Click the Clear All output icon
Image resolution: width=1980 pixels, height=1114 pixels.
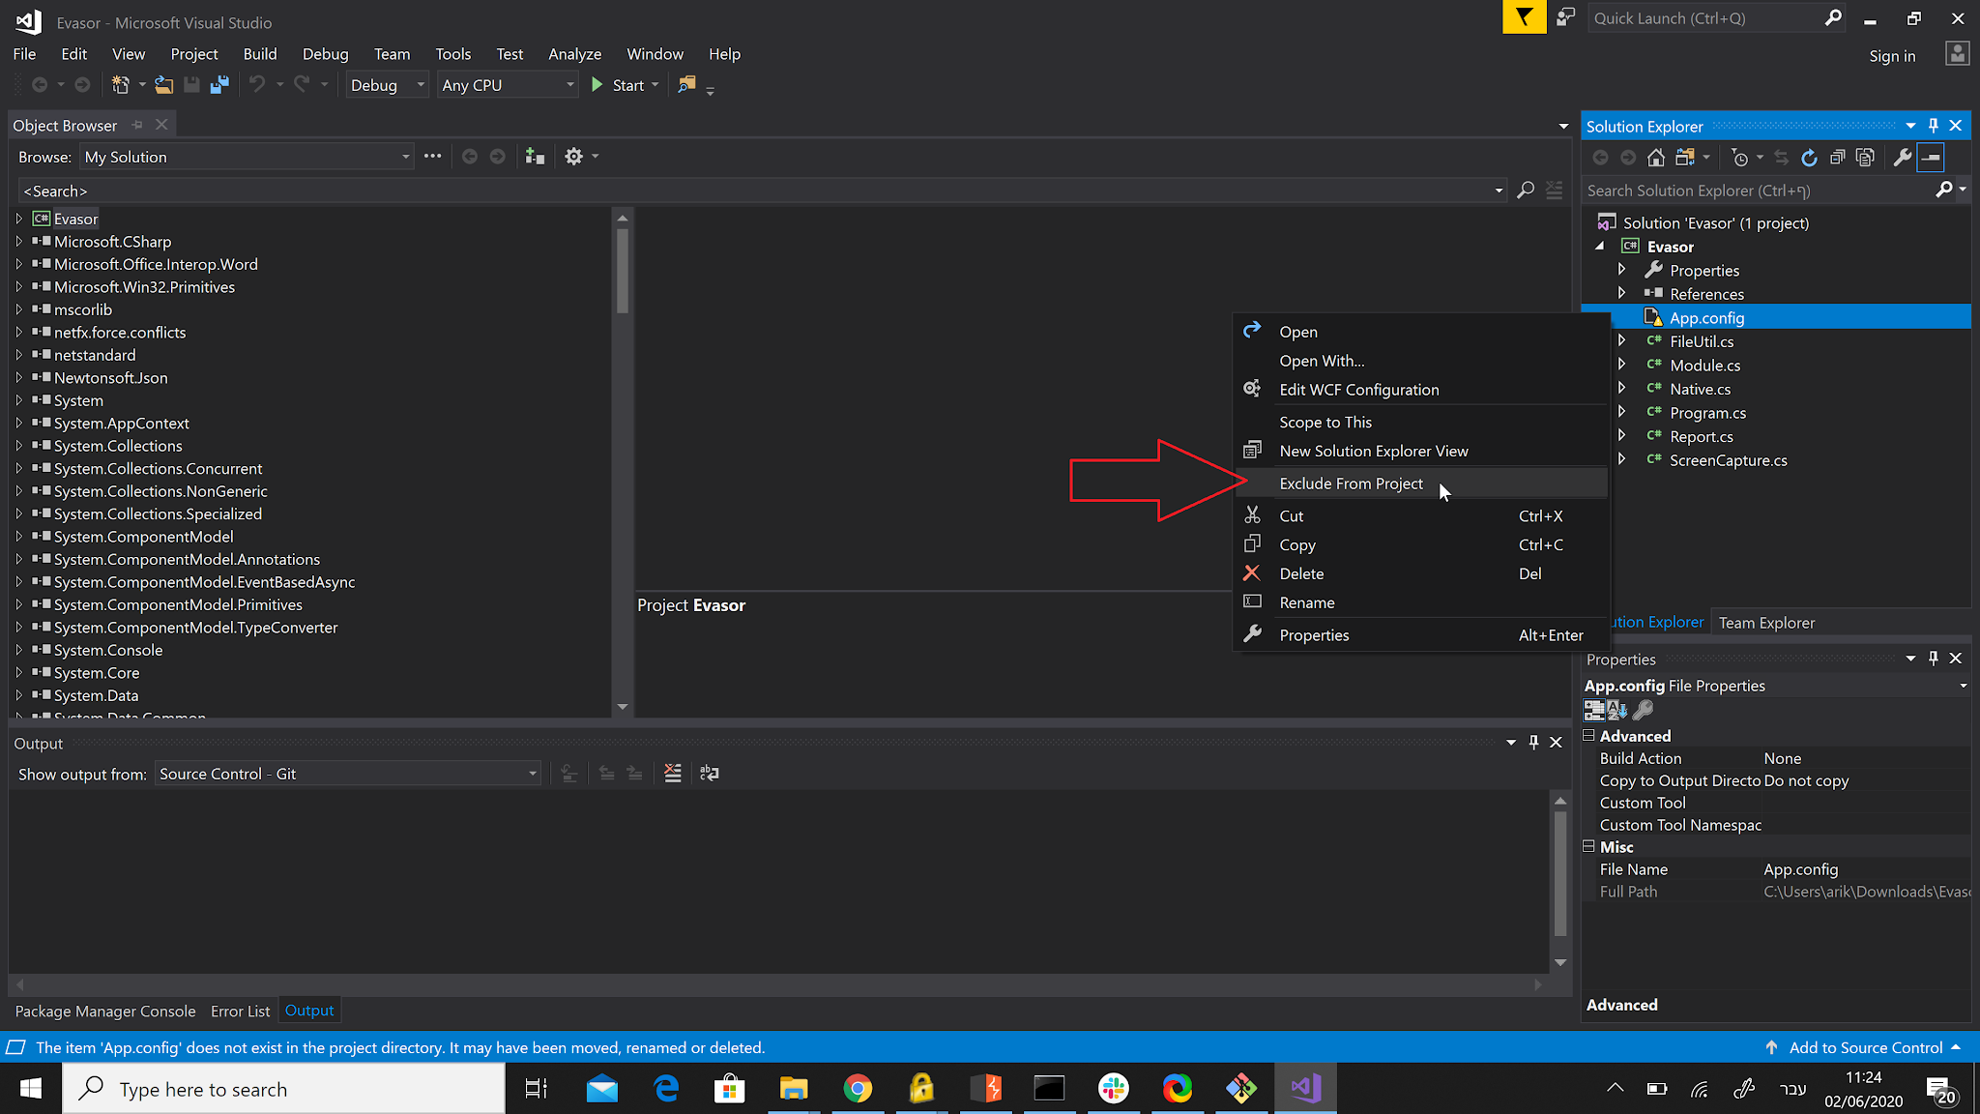click(x=673, y=774)
